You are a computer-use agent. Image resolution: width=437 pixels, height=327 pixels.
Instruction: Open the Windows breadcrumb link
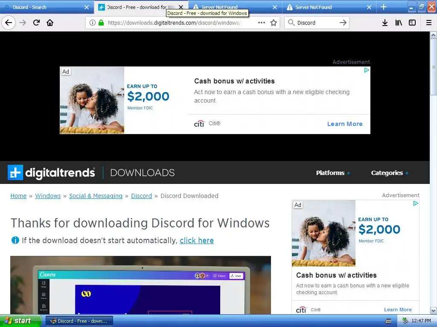tap(48, 196)
